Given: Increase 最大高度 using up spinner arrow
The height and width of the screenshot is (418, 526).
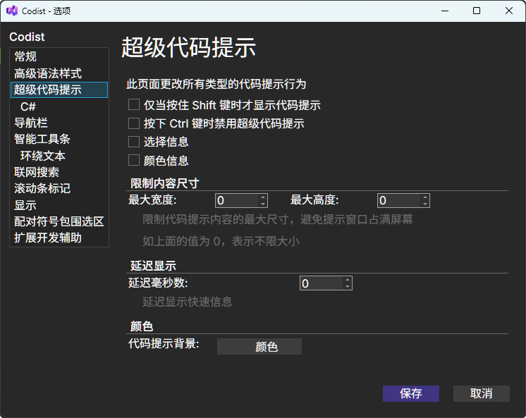Looking at the screenshot, I should (x=424, y=197).
